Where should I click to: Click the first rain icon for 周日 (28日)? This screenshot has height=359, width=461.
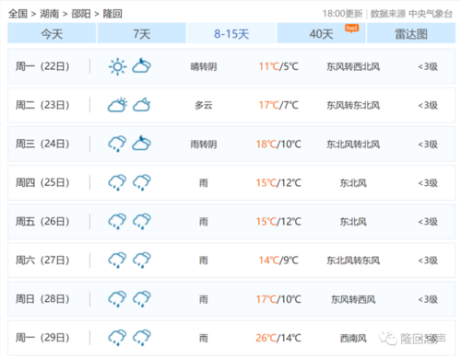[117, 299]
